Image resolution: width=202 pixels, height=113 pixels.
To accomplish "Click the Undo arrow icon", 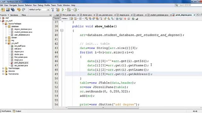I will (19, 10).
